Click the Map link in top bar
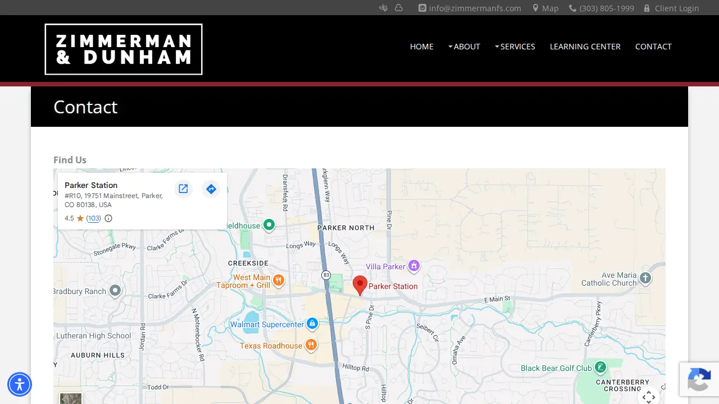The image size is (719, 404). point(545,8)
